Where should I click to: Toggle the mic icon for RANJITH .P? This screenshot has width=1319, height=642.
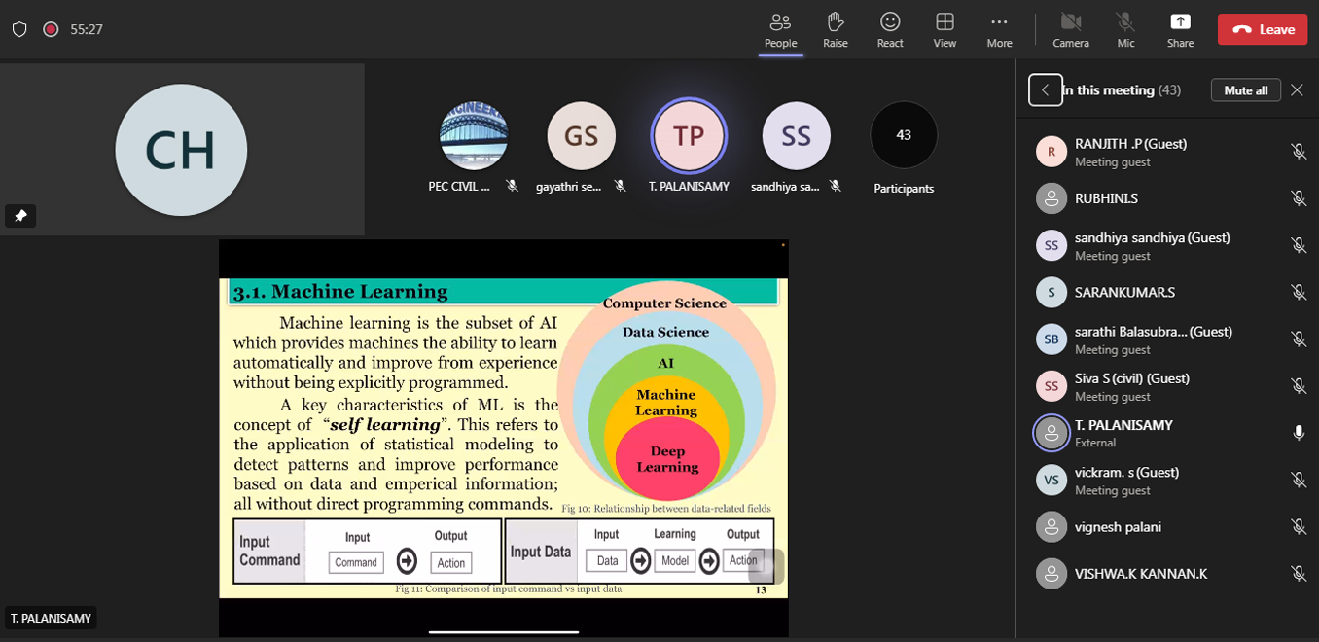coord(1298,152)
